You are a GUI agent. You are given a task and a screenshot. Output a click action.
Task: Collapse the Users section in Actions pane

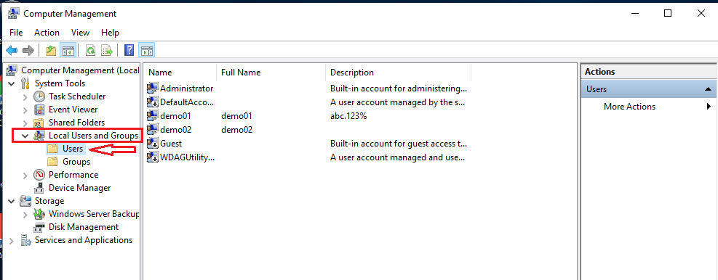point(708,89)
